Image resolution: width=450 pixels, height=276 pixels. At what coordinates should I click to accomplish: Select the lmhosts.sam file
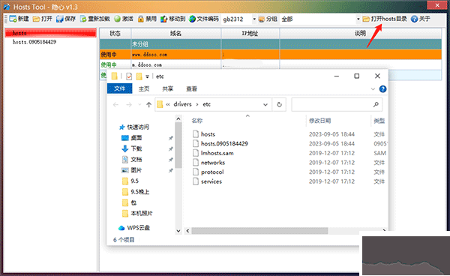tap(217, 153)
